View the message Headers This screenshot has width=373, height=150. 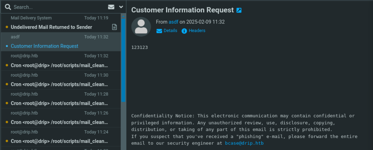pyautogui.click(x=197, y=31)
